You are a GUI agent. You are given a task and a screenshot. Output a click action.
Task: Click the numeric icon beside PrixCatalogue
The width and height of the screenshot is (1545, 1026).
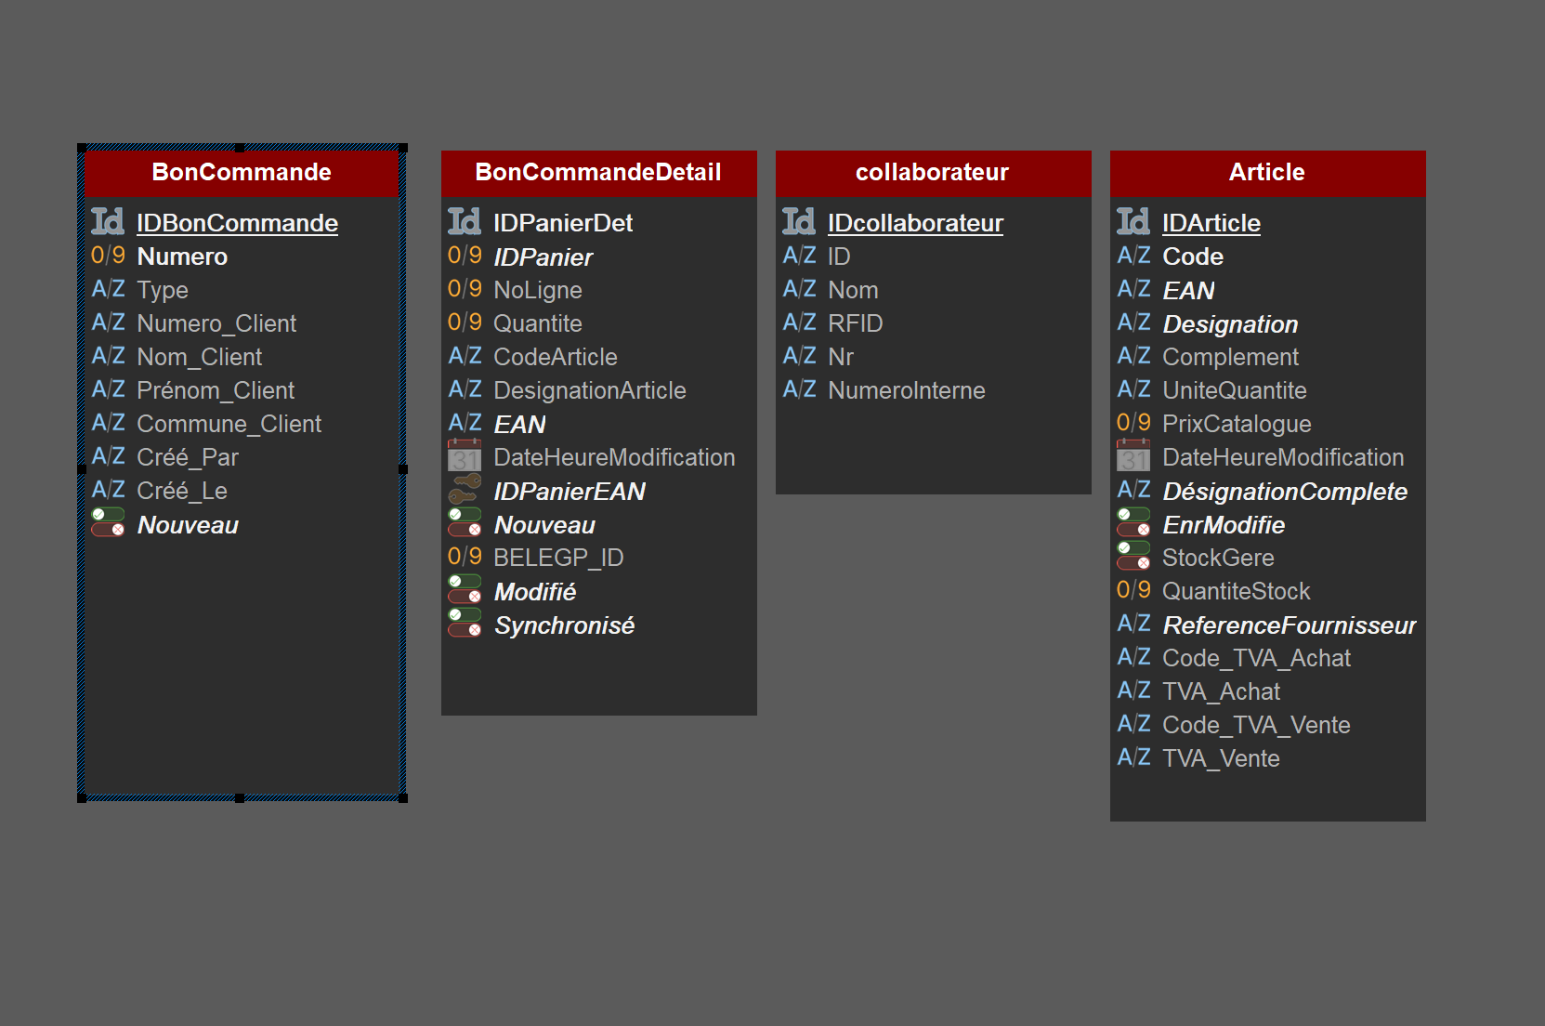1133,423
